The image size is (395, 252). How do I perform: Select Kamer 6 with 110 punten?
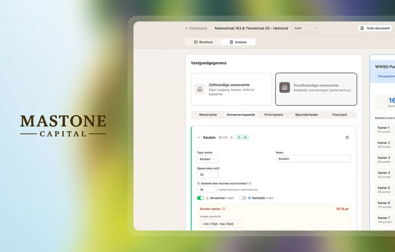385,205
